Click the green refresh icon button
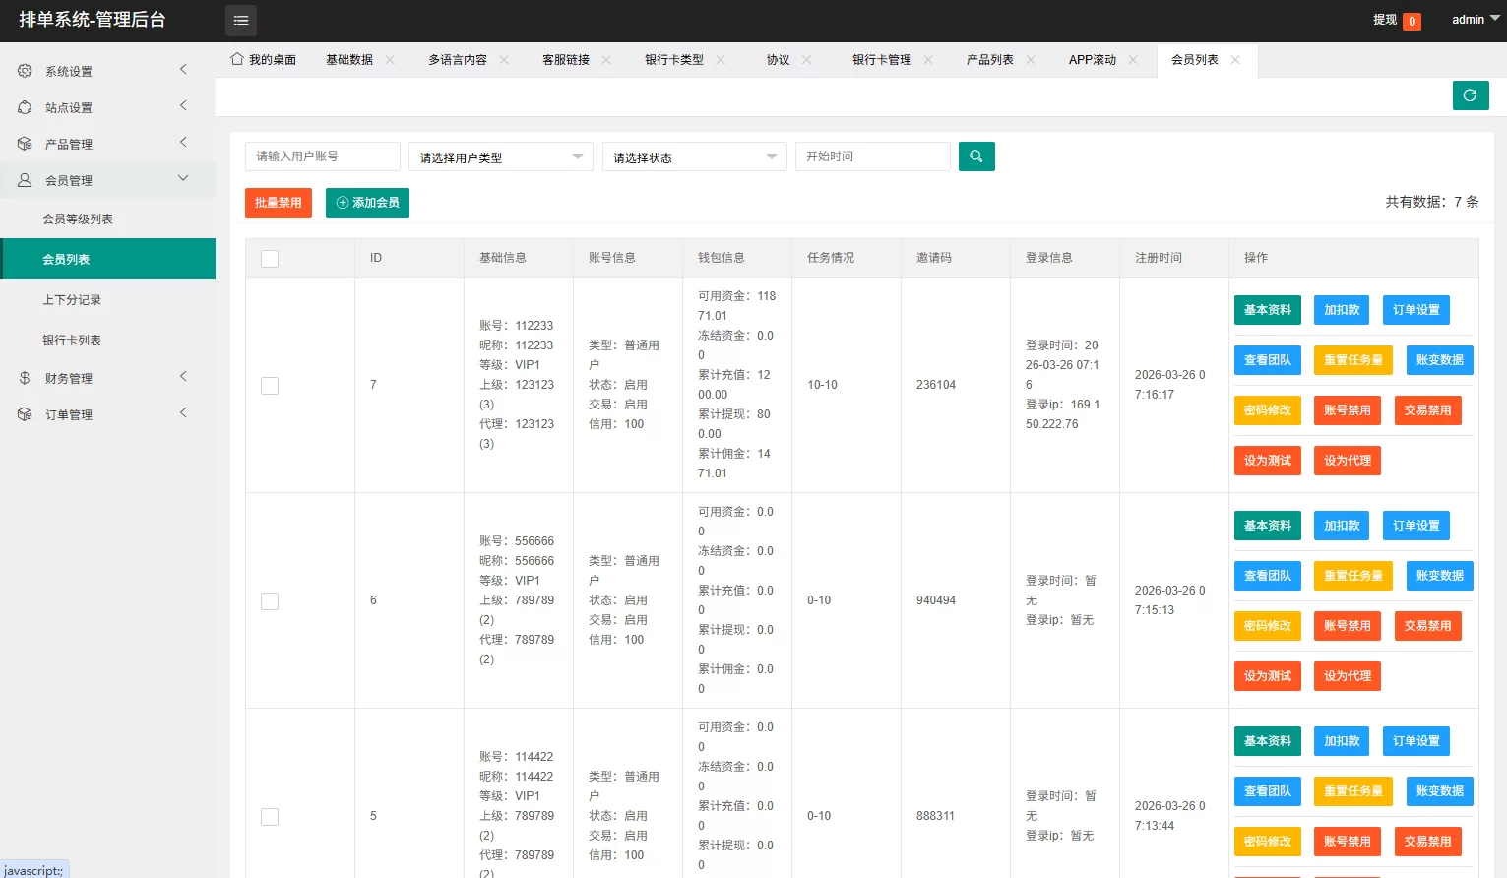 click(x=1470, y=95)
